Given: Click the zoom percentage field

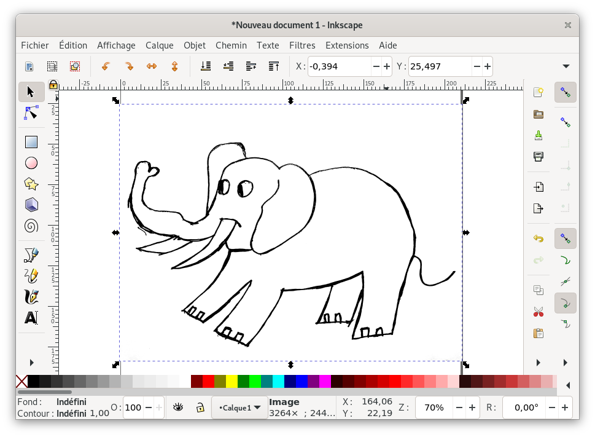Looking at the screenshot, I should click(x=435, y=407).
